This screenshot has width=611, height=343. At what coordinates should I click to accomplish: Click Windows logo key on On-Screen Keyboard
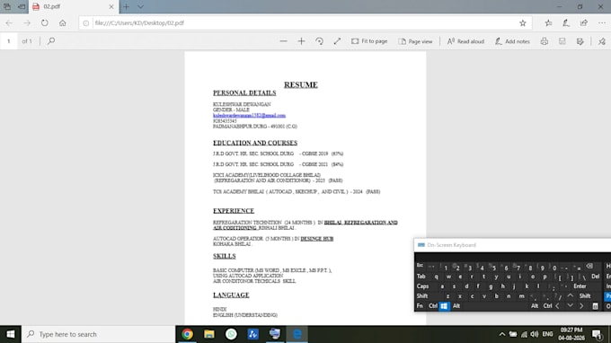444,306
